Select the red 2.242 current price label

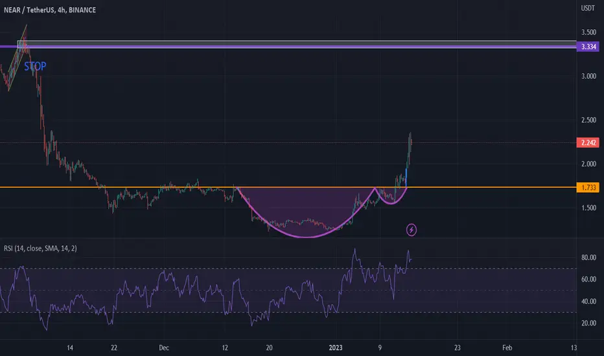pos(588,143)
